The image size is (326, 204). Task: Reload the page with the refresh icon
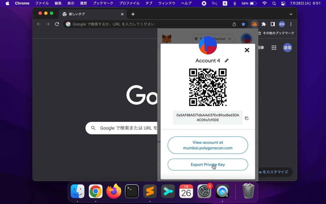pos(57,24)
